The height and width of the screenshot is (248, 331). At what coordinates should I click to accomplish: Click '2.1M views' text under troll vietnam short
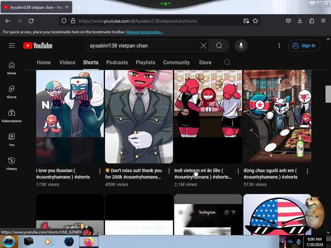click(x=186, y=184)
